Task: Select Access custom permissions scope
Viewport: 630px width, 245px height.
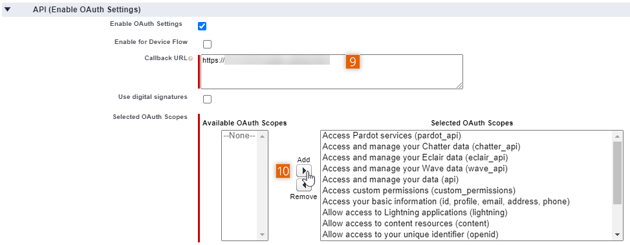Action: click(x=418, y=191)
